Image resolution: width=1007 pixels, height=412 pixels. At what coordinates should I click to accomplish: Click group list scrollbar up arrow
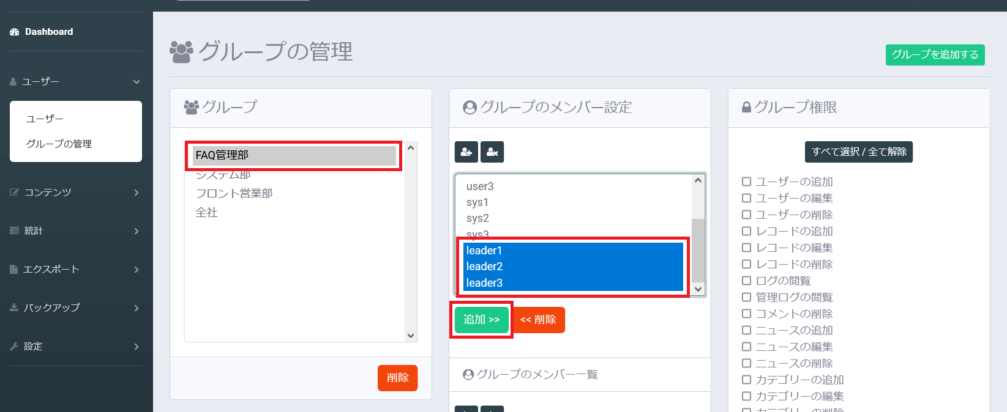click(411, 148)
